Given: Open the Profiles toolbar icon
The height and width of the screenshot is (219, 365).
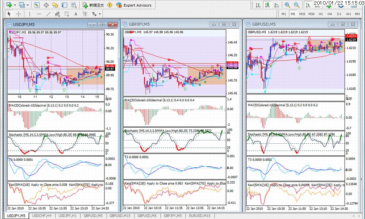Looking at the screenshot, I should [22, 5].
